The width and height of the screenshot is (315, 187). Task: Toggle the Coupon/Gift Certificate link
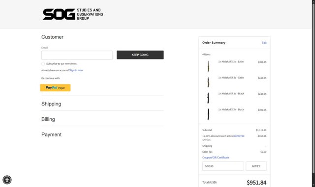pos(216,158)
